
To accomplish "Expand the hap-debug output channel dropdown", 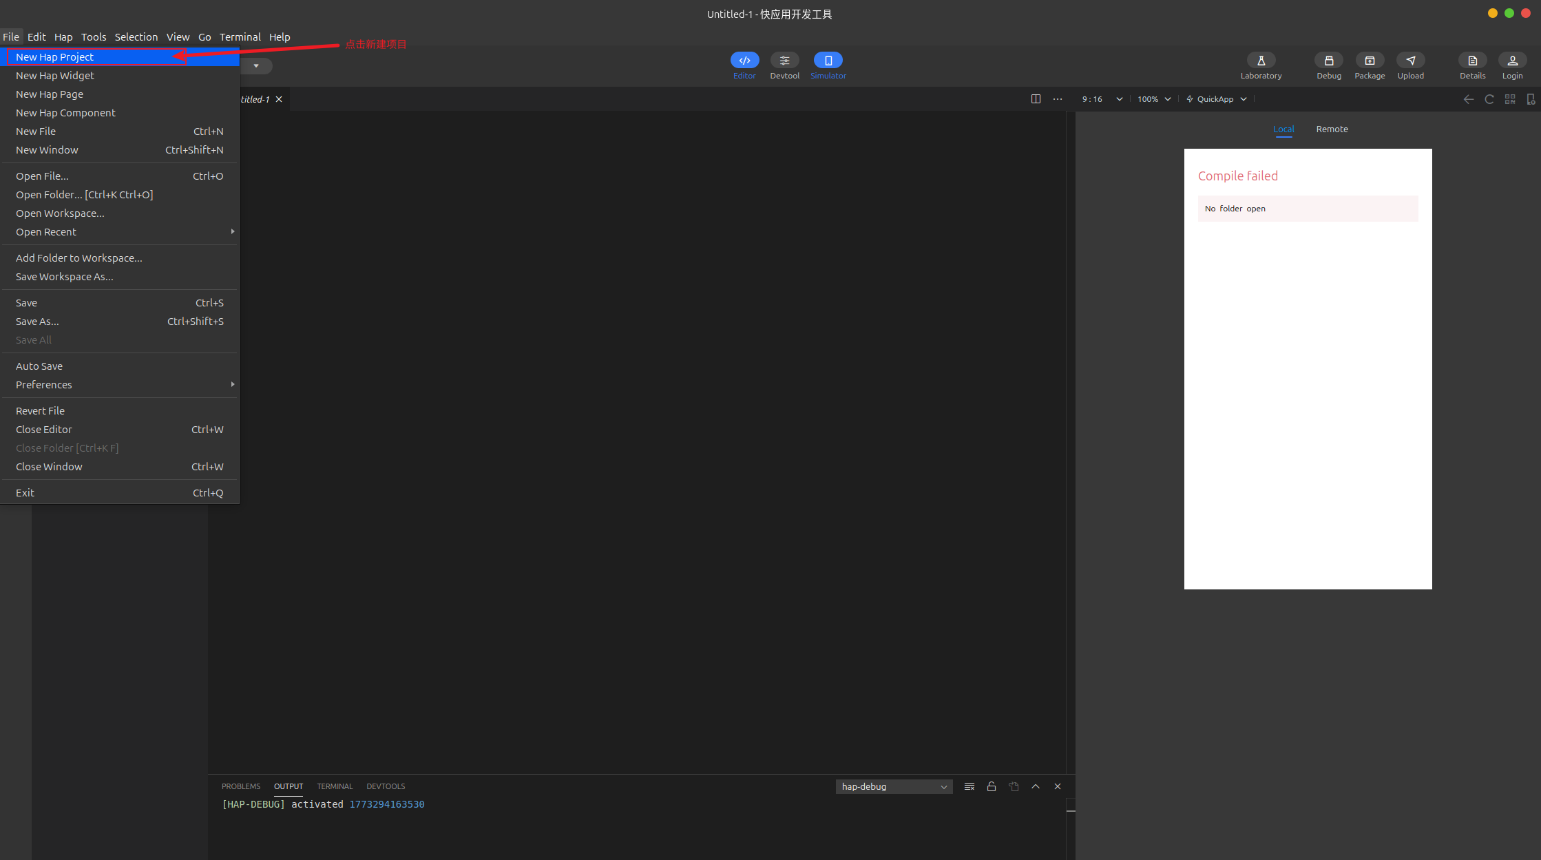I will tap(894, 786).
